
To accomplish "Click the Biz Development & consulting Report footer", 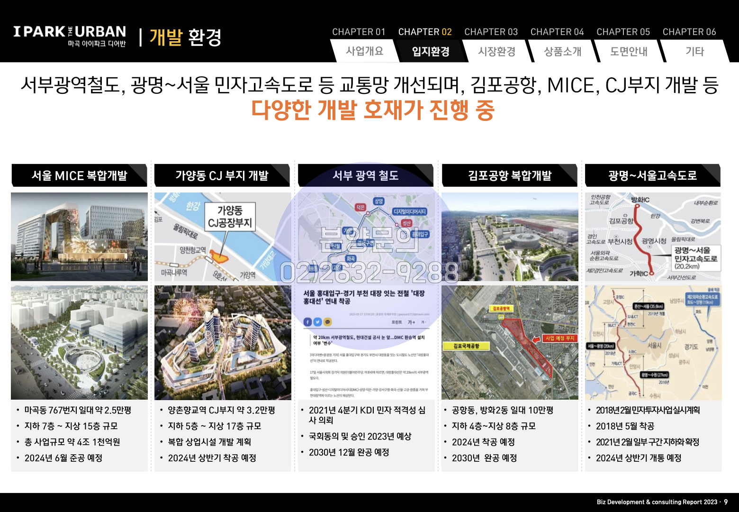I will [657, 502].
